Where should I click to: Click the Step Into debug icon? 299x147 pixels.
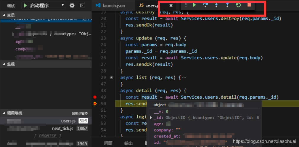coord(216,5)
